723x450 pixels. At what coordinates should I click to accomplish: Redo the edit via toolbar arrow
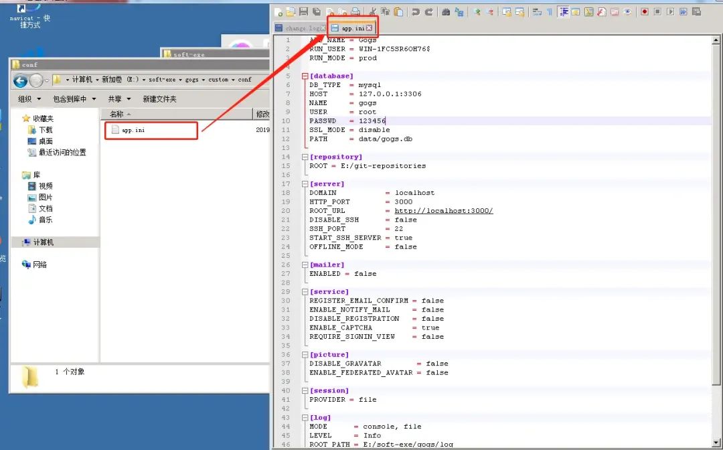tap(429, 12)
